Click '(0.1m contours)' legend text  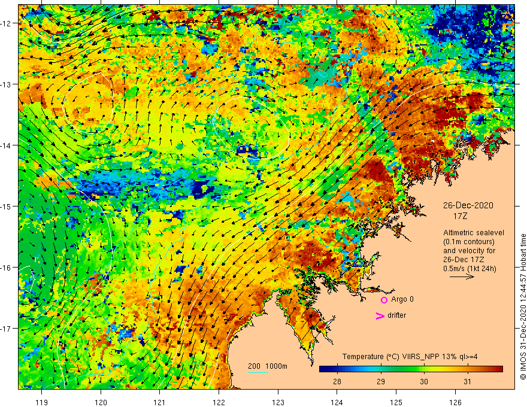click(468, 242)
